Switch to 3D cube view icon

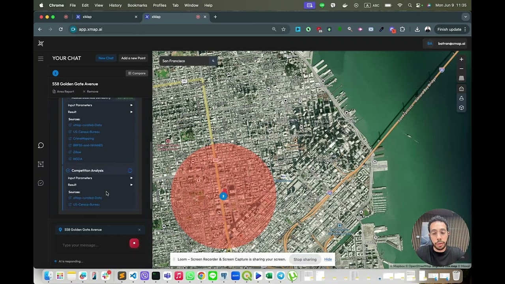[x=461, y=108]
